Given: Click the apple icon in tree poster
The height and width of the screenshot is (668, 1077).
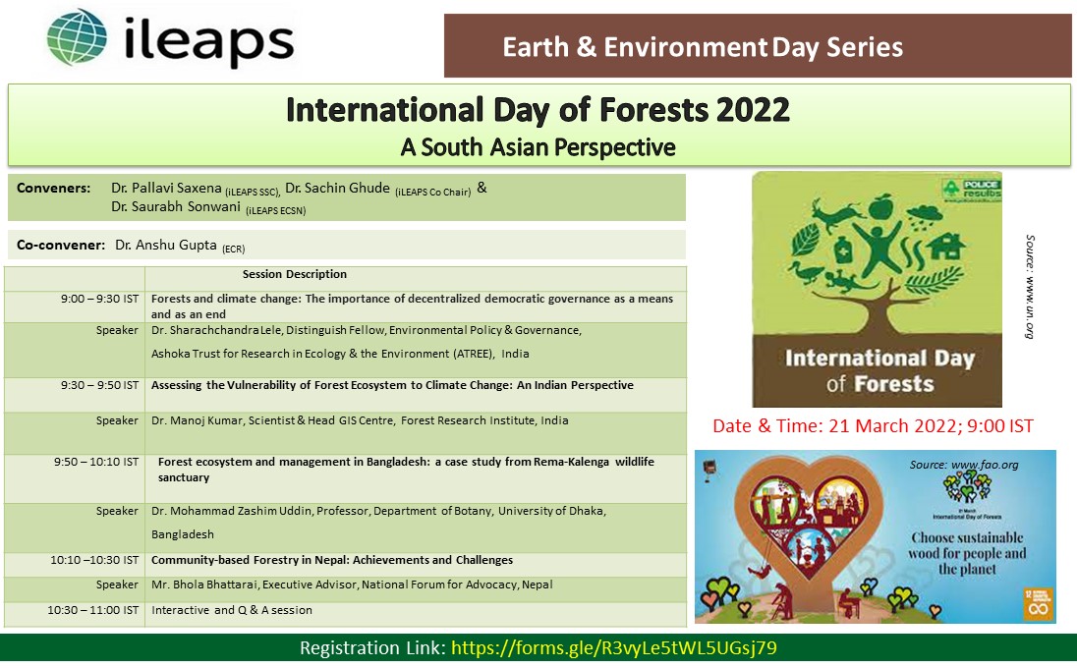Looking at the screenshot, I should click(x=879, y=204).
